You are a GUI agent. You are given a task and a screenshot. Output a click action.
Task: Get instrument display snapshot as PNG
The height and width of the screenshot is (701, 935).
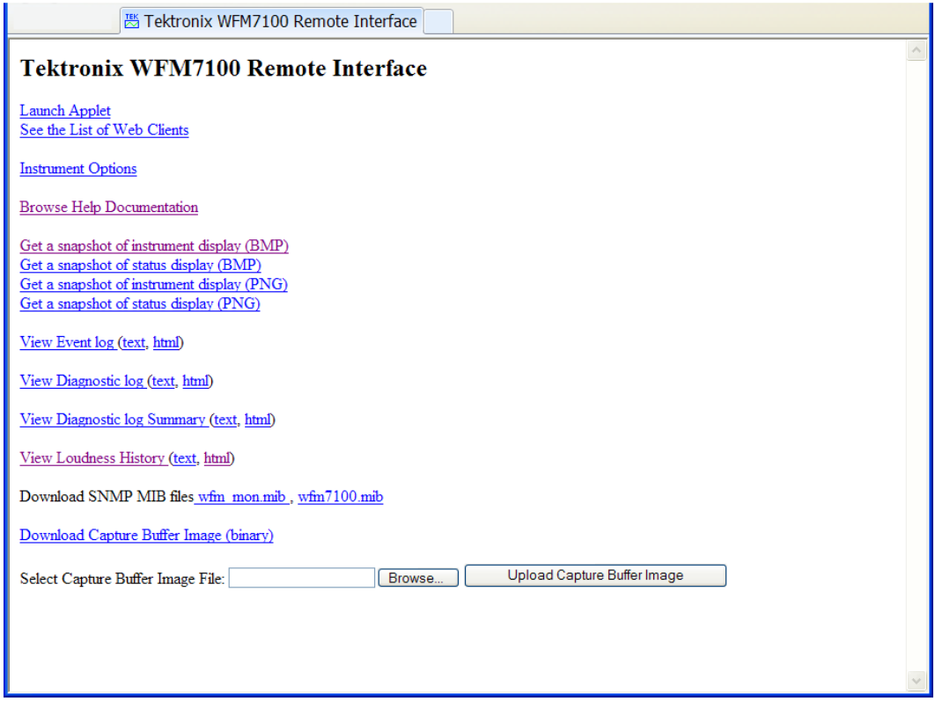(x=154, y=285)
